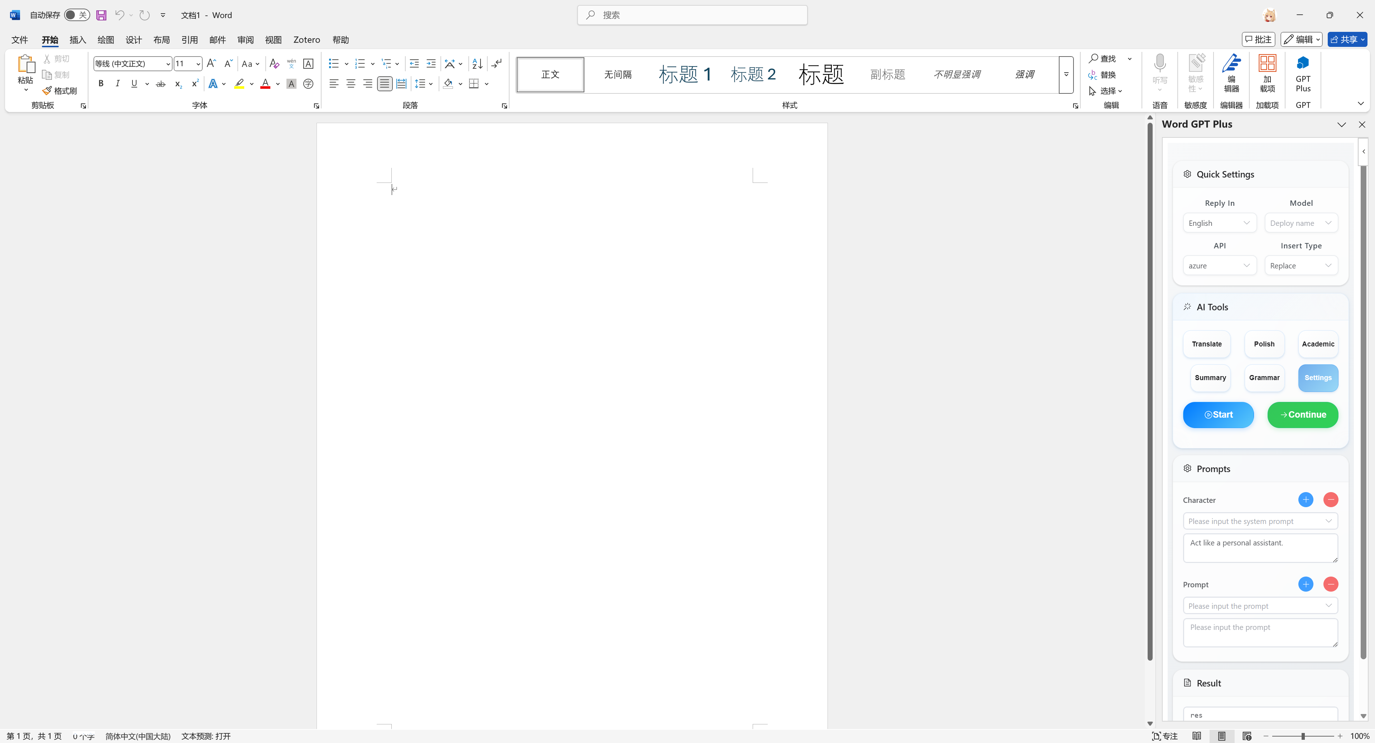The width and height of the screenshot is (1375, 743).
Task: Click the sort A-Z icon
Action: 477,64
